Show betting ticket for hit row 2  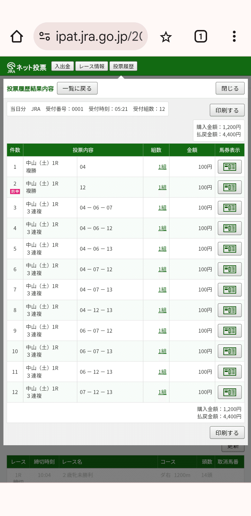point(229,187)
